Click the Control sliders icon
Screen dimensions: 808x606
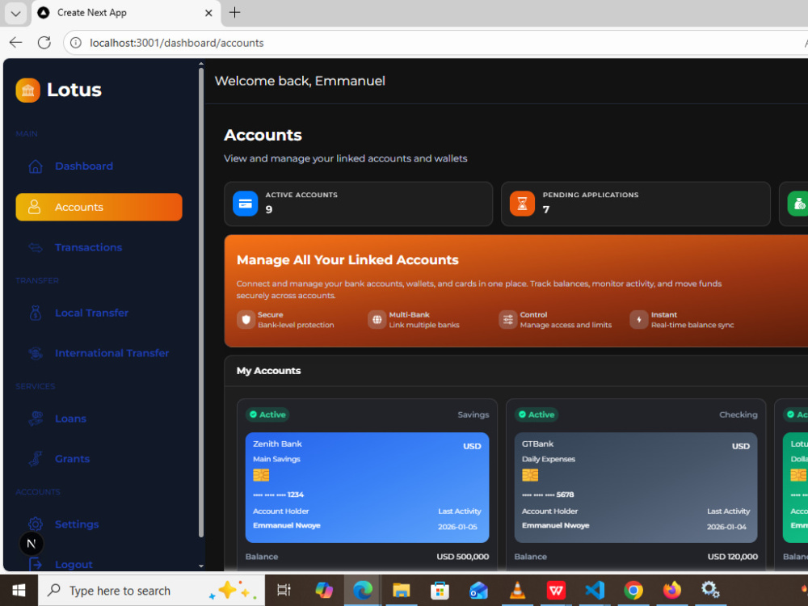(507, 319)
